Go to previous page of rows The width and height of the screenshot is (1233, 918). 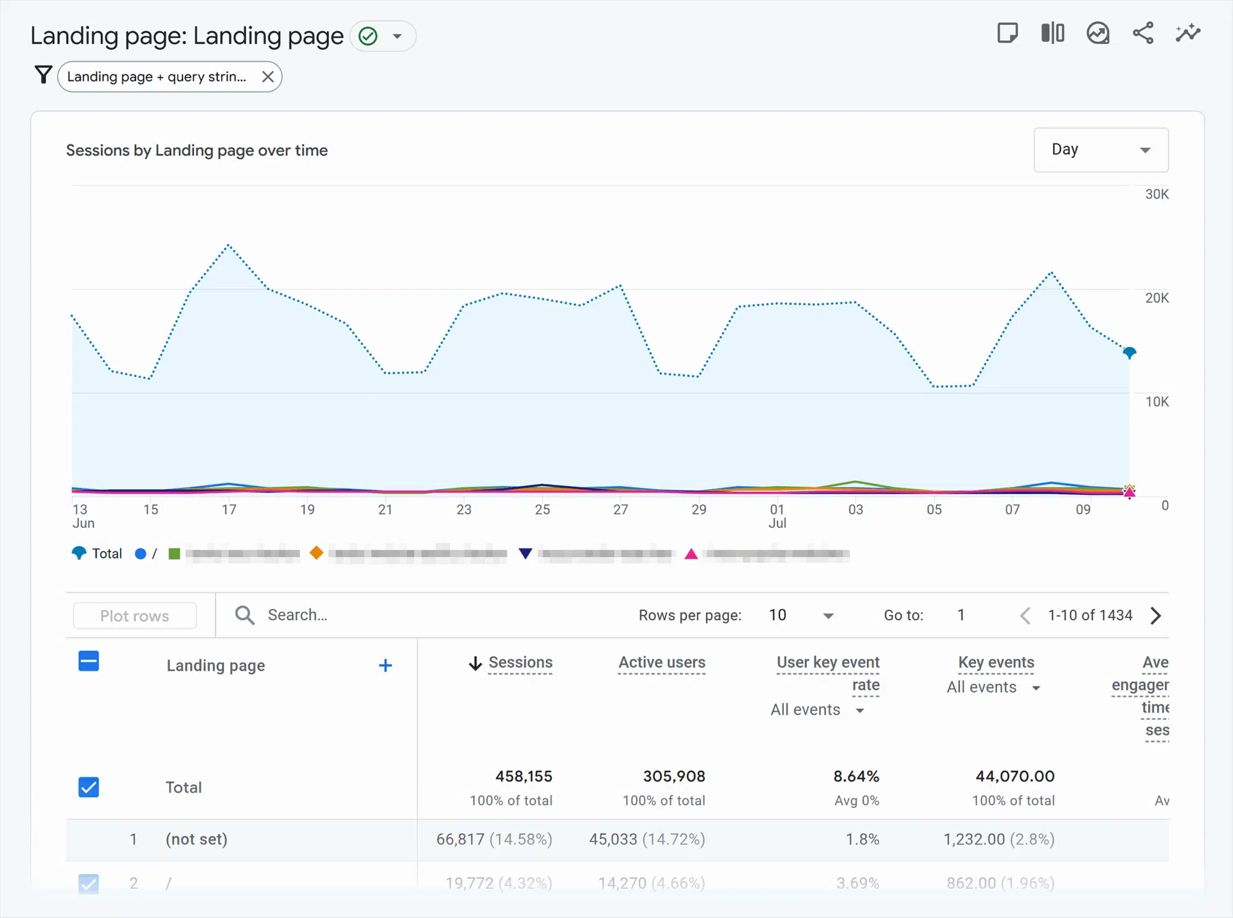point(1025,615)
